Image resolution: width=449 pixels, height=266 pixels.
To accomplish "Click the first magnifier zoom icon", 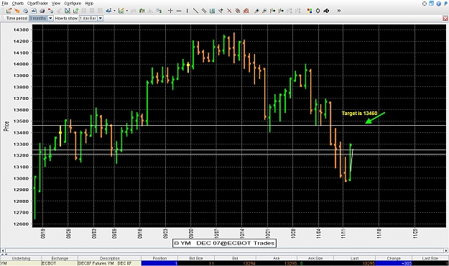I will click(x=256, y=11).
